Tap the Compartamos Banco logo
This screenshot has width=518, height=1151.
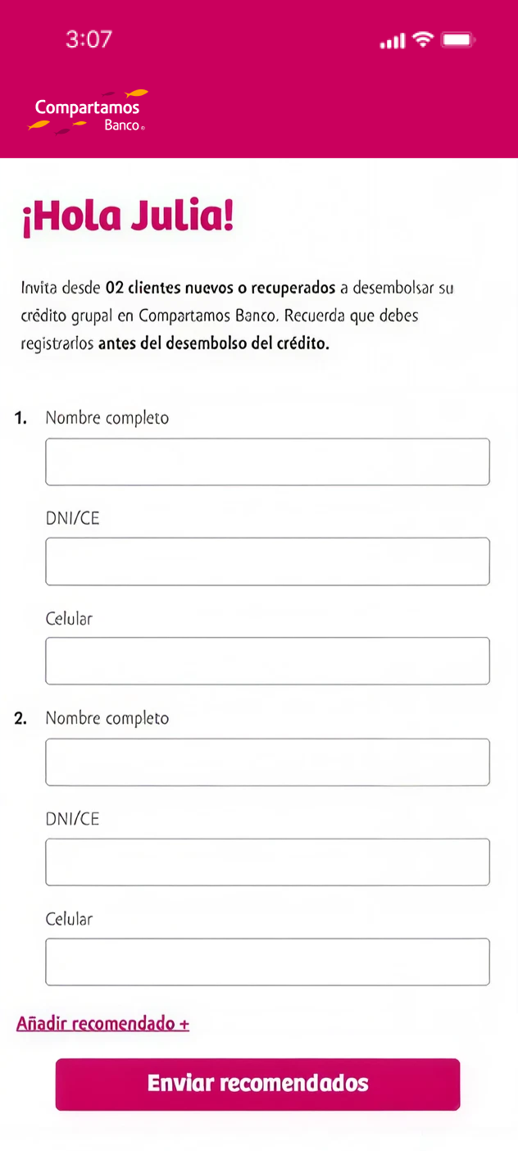89,111
